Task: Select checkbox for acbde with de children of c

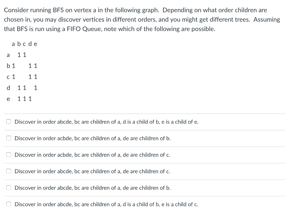Action: pos(9,155)
